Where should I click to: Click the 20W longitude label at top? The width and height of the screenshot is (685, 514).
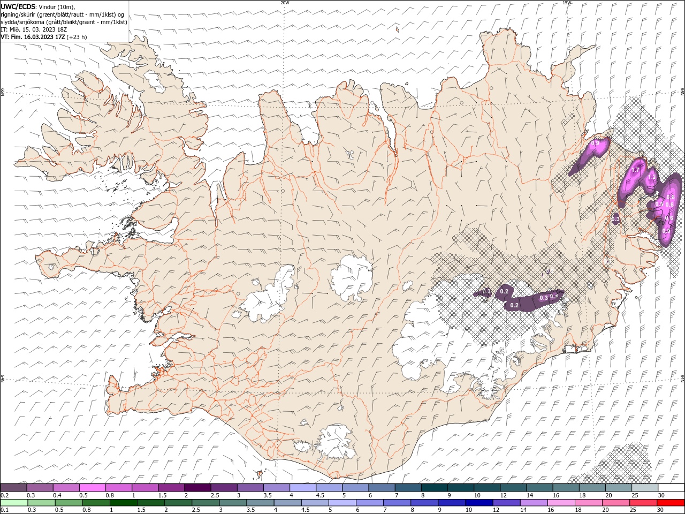[x=285, y=3]
